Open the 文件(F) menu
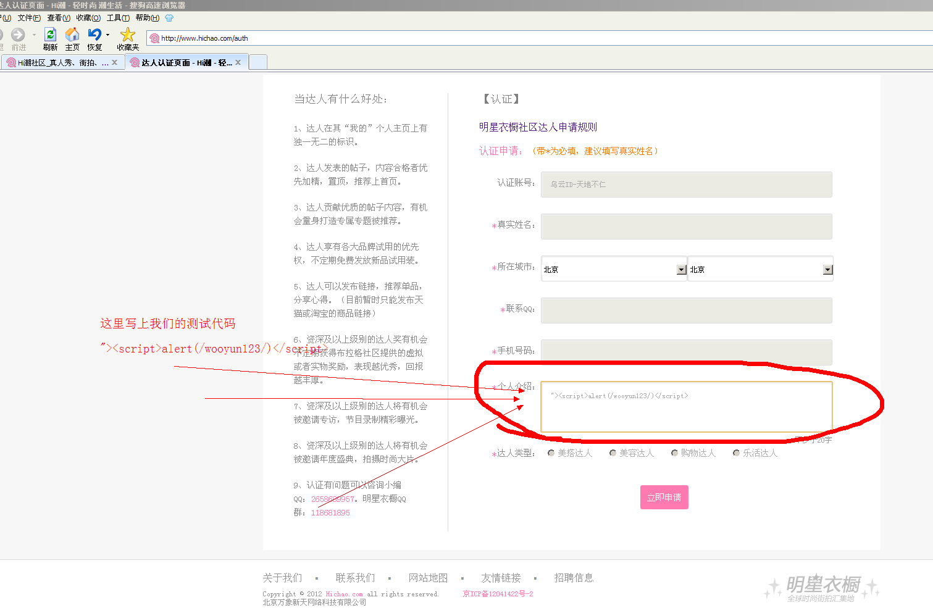The width and height of the screenshot is (933, 613). point(29,18)
